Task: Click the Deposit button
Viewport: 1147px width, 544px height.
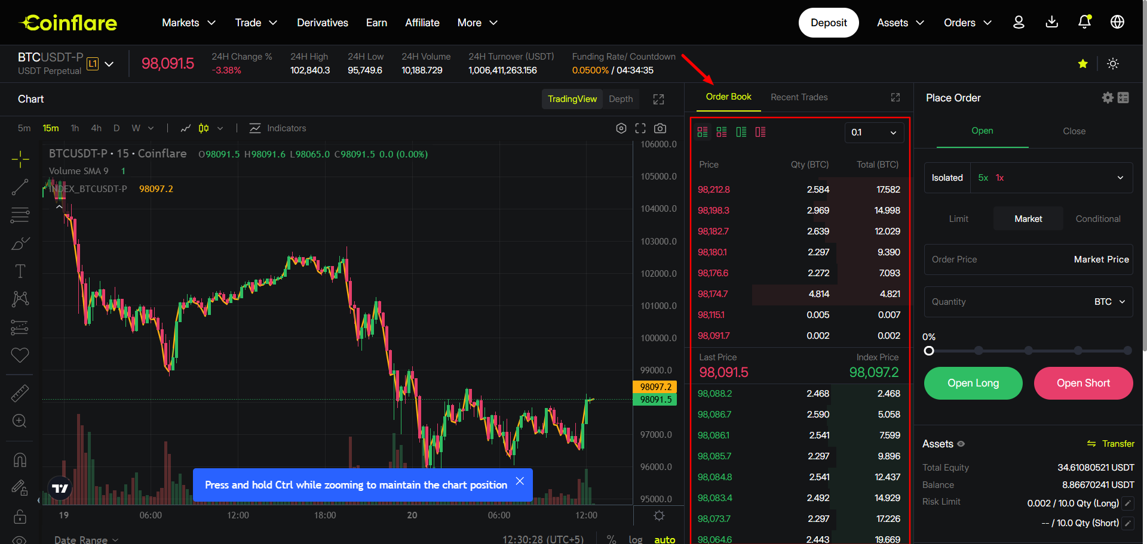Action: [829, 23]
